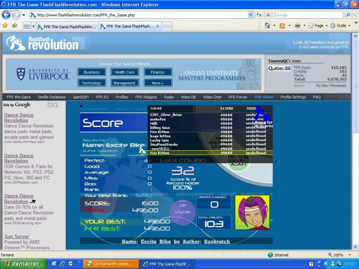Open the Page menu

click(317, 26)
